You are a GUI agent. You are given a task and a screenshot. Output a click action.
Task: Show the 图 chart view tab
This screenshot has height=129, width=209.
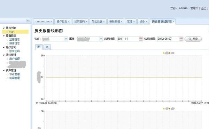click(x=39, y=47)
